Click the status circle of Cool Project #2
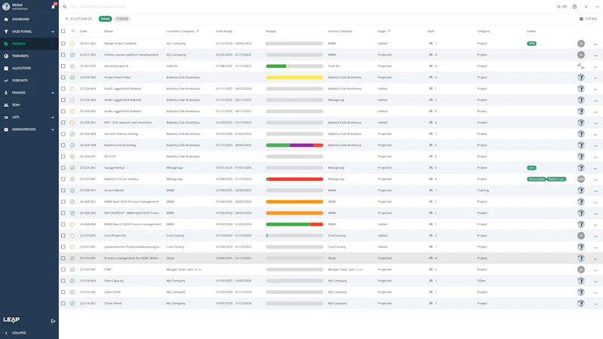 [x=72, y=236]
